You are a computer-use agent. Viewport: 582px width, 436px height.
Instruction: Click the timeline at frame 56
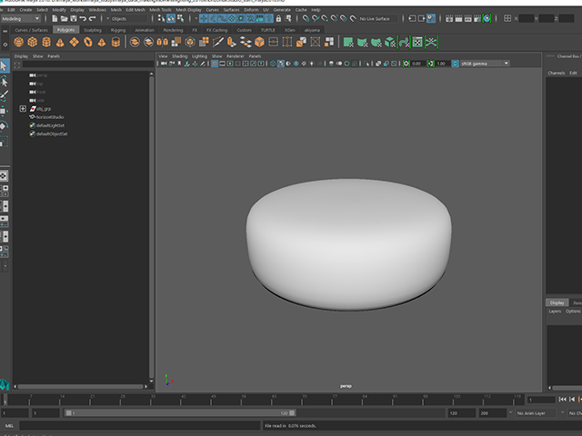pos(244,400)
